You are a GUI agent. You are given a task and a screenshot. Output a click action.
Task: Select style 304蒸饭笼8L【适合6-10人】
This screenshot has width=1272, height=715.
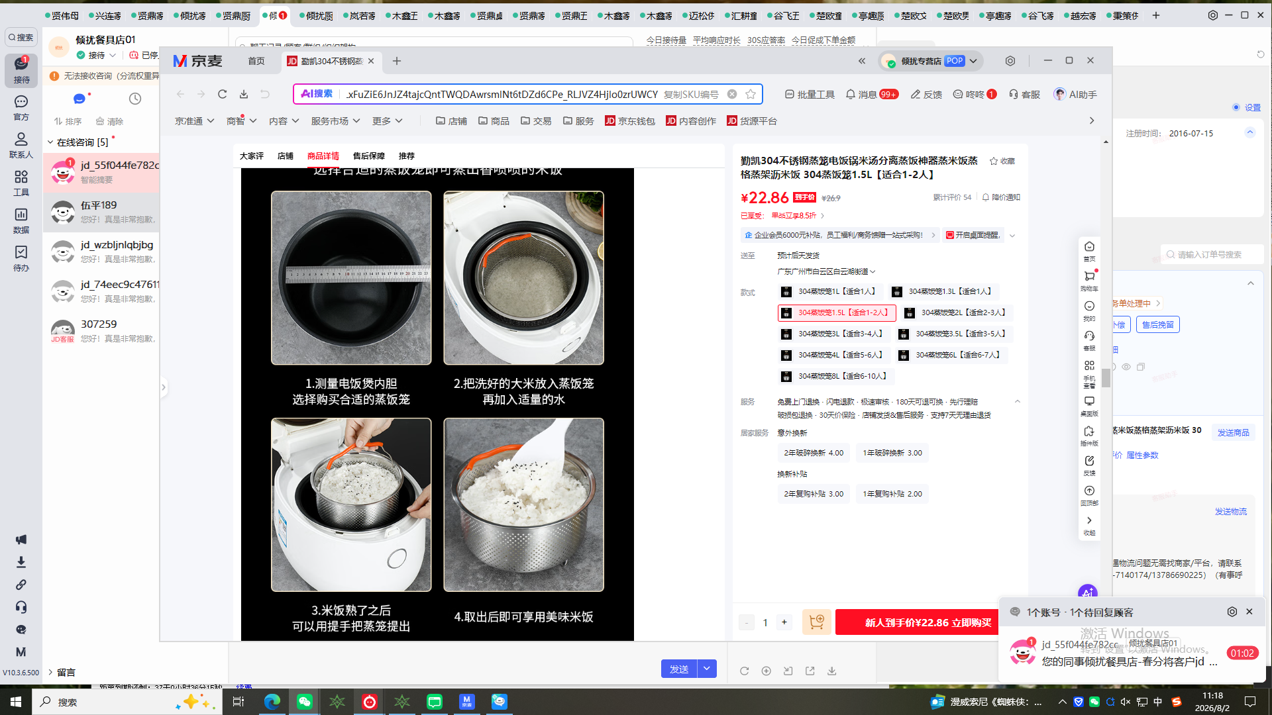(835, 376)
